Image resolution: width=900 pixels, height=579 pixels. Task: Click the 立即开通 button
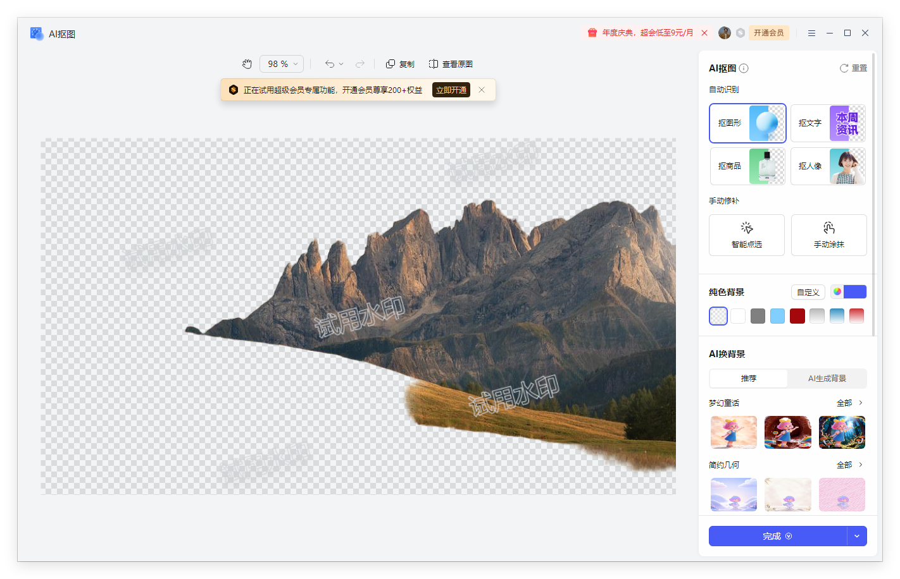(451, 90)
